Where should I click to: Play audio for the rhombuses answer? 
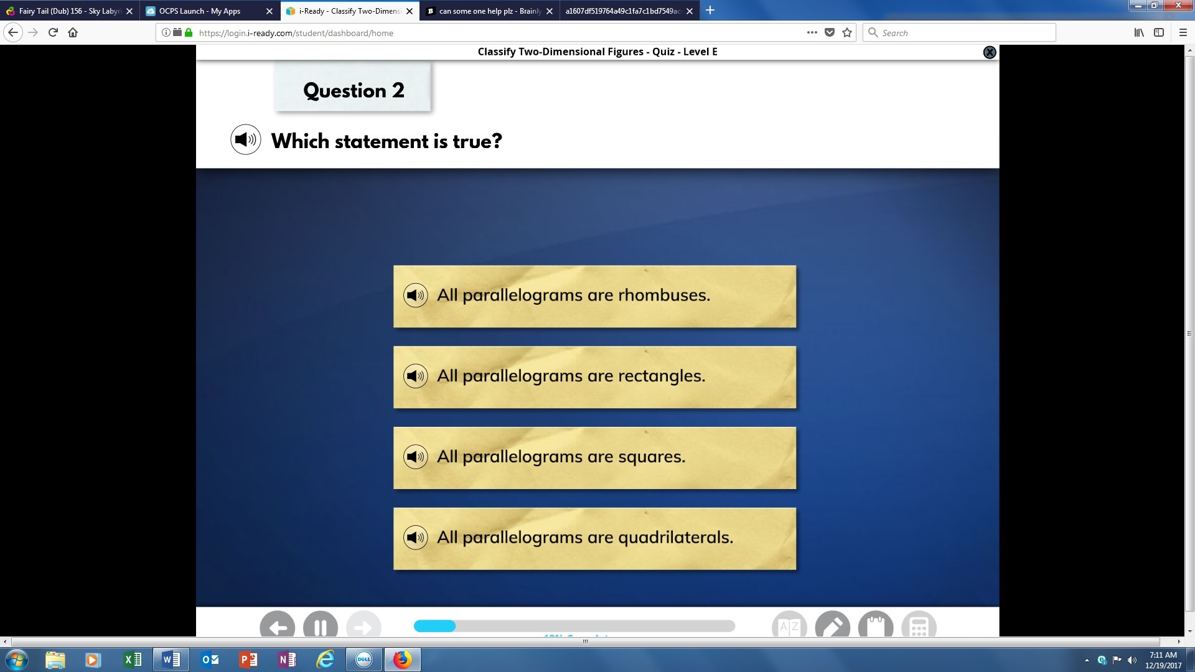[x=415, y=295]
